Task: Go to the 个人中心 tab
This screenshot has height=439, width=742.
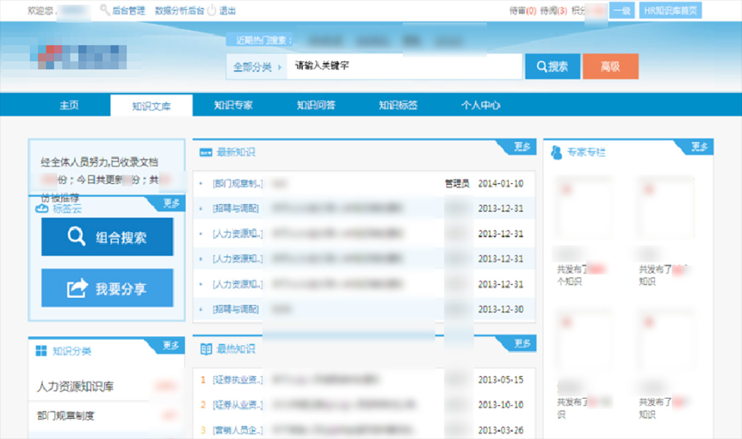Action: (x=480, y=106)
